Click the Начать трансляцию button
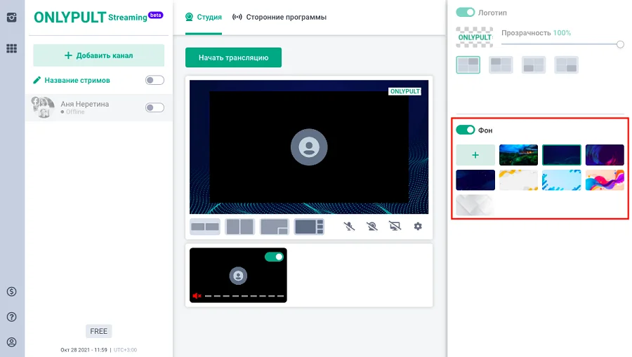Screen dimensions: 632x357 coord(233,58)
